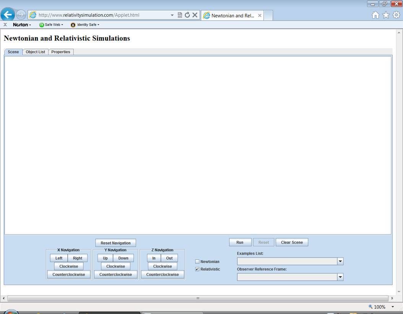Expand the Examples List dropdown
The height and width of the screenshot is (314, 403).
pos(340,261)
